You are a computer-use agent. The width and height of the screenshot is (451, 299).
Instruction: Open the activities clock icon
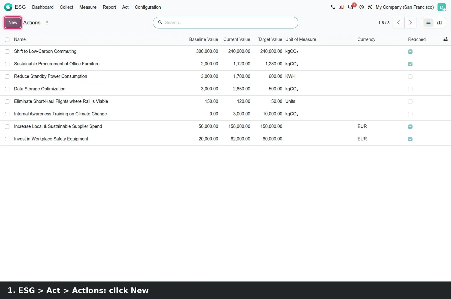coord(362,7)
